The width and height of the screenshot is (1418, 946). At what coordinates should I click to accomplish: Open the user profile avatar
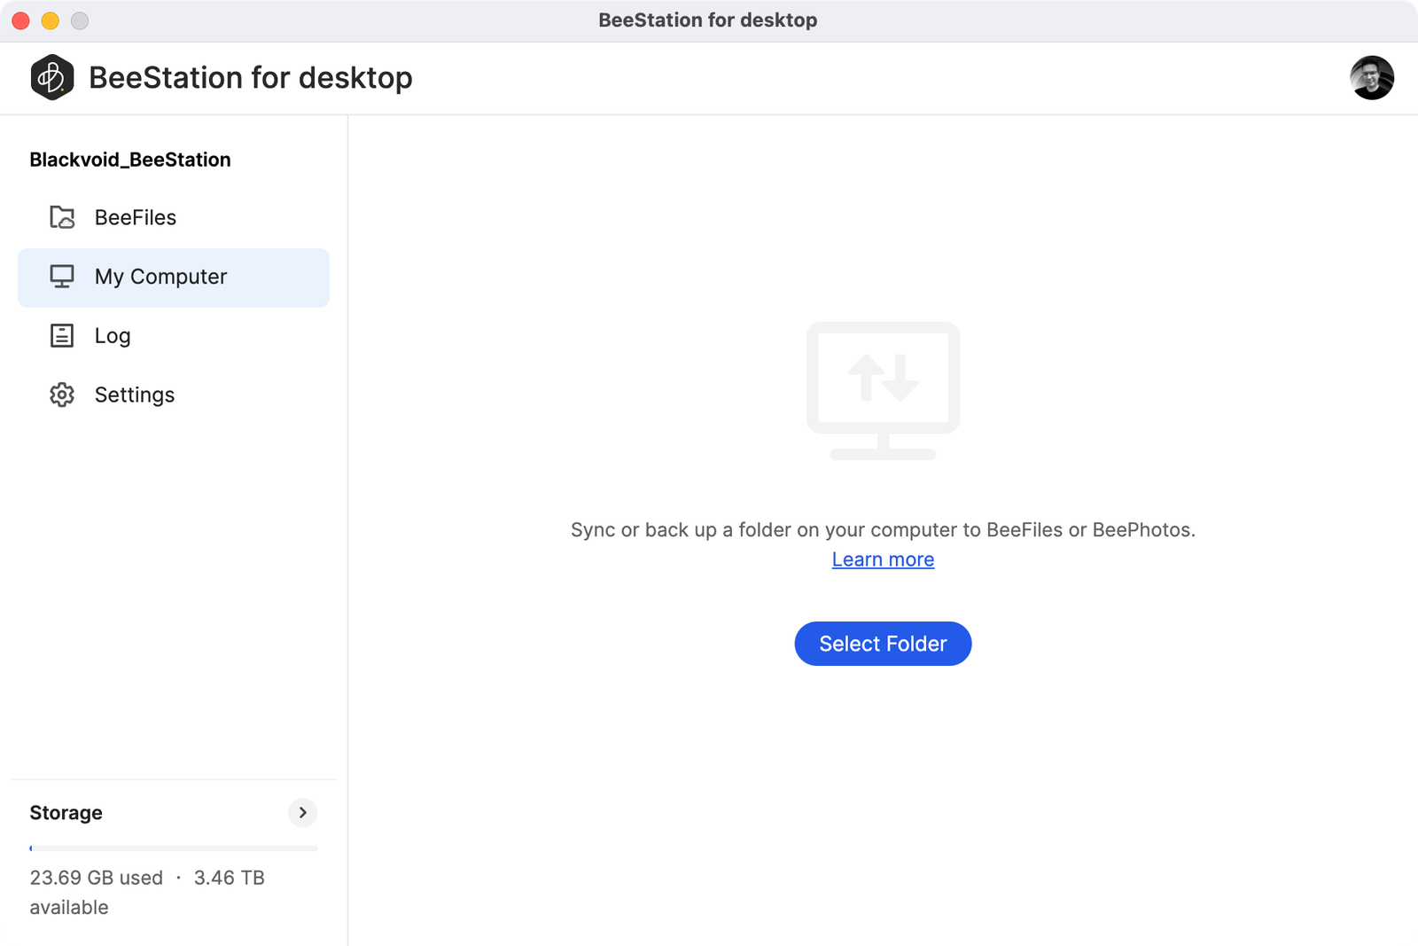click(1372, 78)
